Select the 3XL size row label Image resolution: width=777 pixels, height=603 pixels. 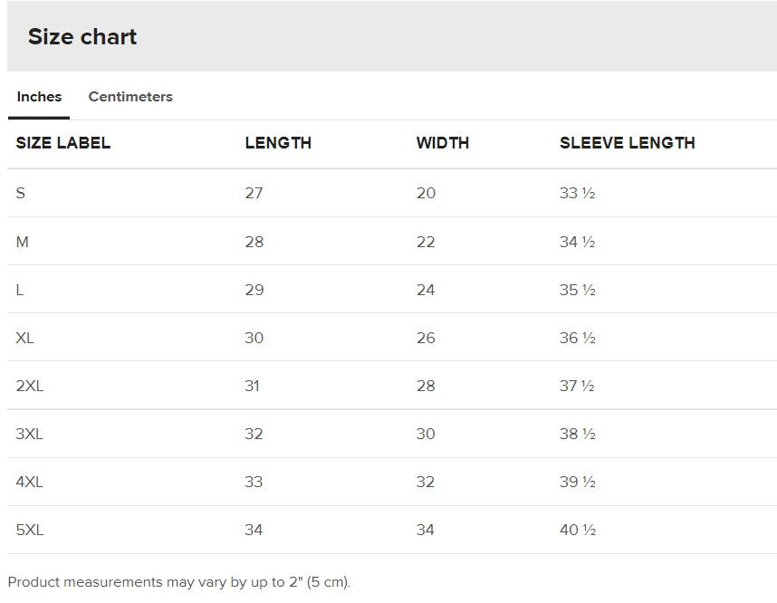click(x=30, y=434)
